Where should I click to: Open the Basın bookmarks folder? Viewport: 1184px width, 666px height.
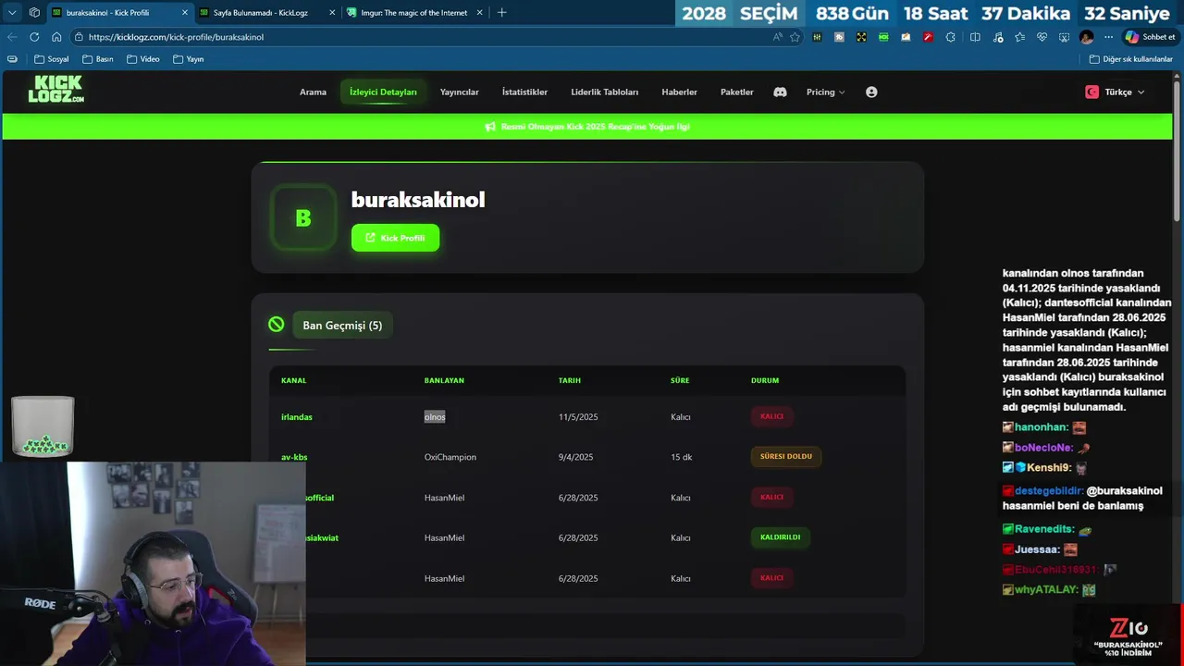pyautogui.click(x=98, y=59)
